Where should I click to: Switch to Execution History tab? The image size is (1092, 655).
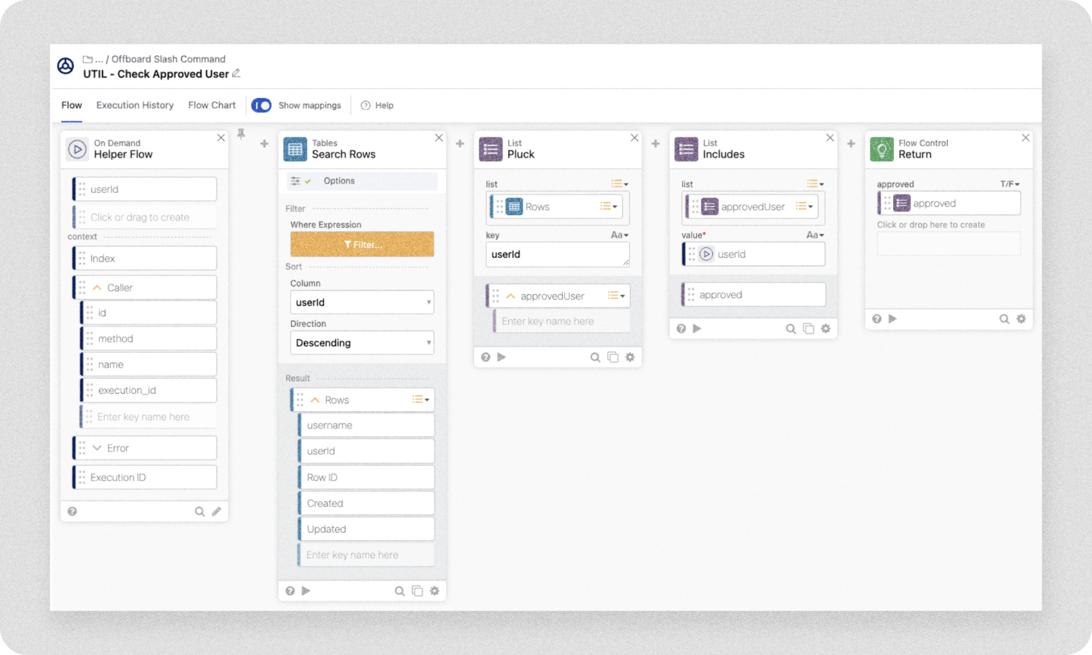(x=135, y=106)
